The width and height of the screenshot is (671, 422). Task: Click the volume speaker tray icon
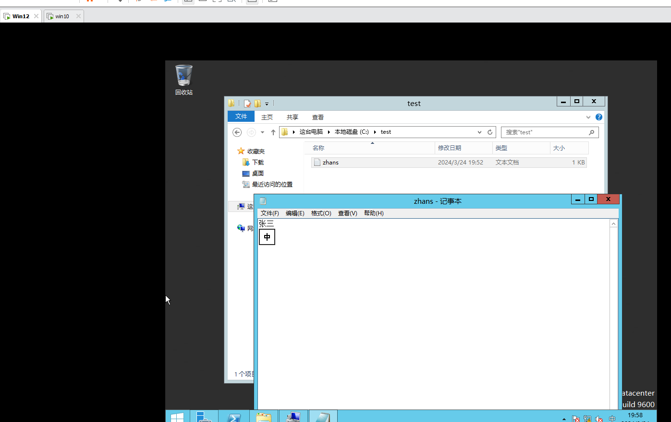pyautogui.click(x=599, y=419)
